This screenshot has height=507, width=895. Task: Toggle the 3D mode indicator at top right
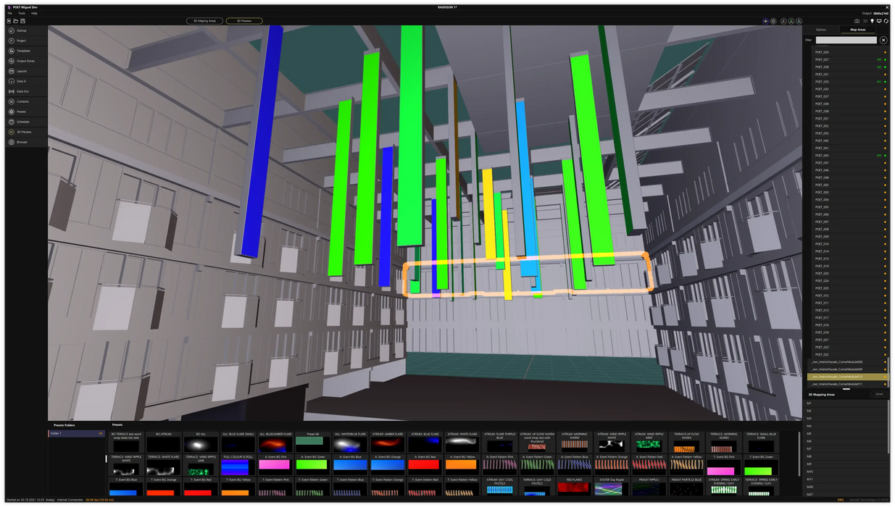point(865,21)
